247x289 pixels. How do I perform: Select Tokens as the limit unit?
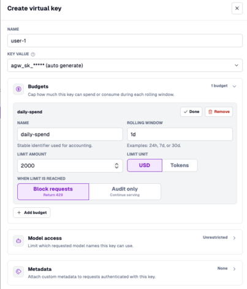[180, 165]
